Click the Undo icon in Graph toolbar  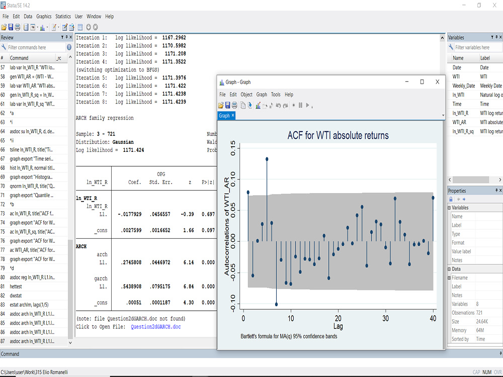coord(278,106)
